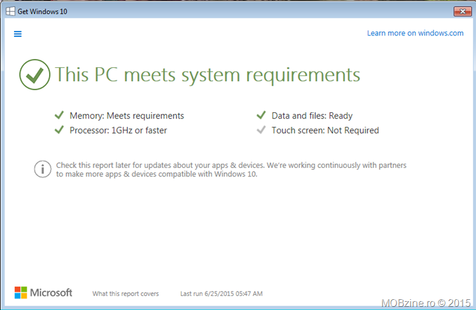Click the green checkmark next to Memory
Image resolution: width=476 pixels, height=310 pixels.
pos(59,115)
